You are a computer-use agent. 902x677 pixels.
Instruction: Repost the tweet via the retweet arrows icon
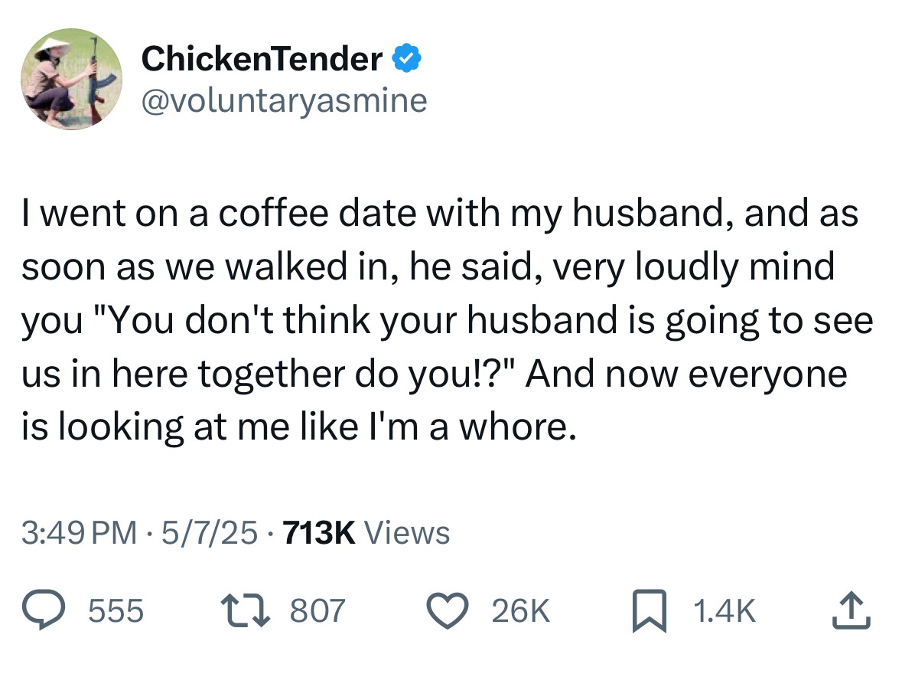tap(245, 610)
